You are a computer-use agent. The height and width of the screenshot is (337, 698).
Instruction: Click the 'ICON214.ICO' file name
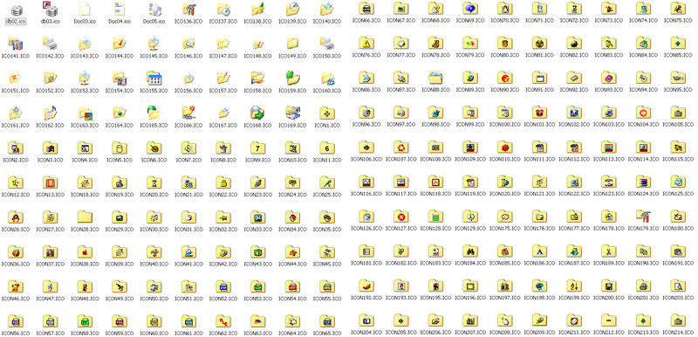(678, 332)
